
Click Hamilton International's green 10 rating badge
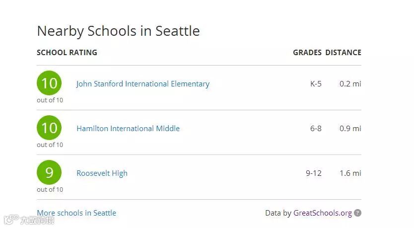point(49,128)
